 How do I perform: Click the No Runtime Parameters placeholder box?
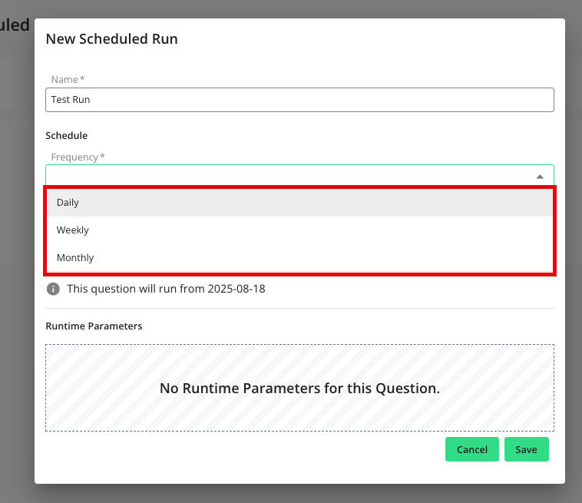click(299, 388)
